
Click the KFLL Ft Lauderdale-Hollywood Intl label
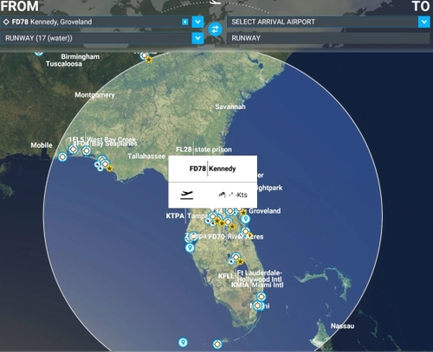point(250,276)
